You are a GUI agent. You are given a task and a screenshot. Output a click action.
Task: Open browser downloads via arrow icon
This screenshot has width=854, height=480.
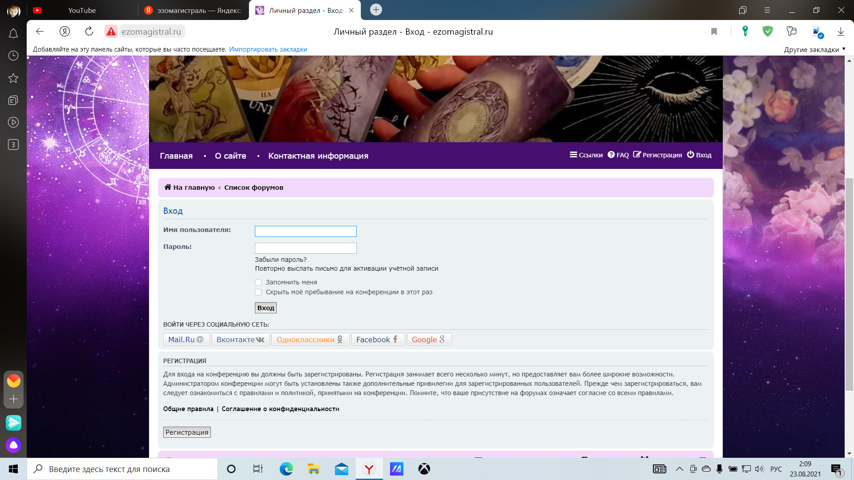[x=841, y=32]
